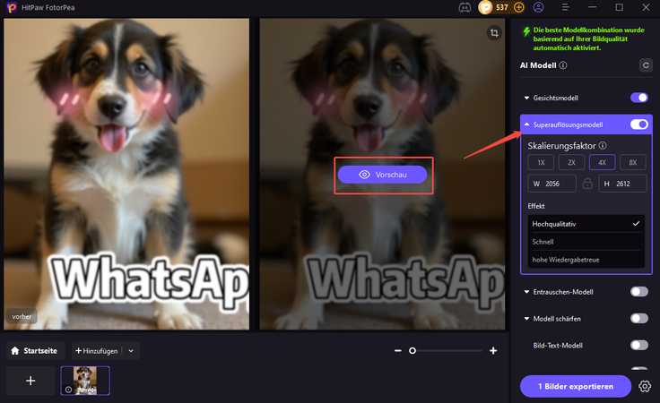Click the zoom slider handle
The image size is (660, 403).
412,350
